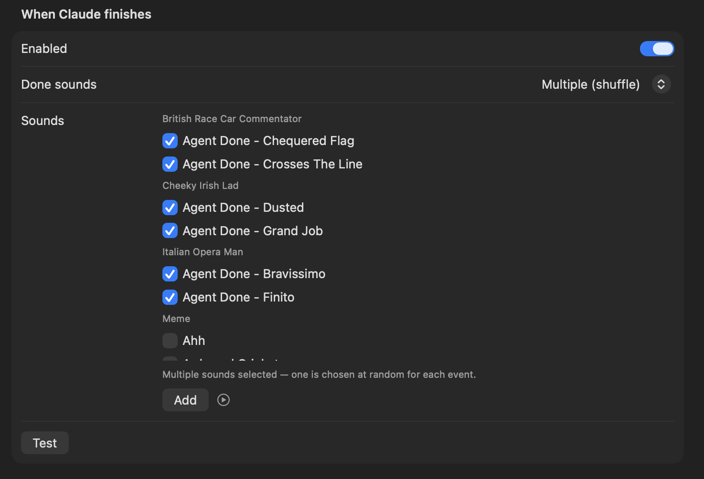Click the Multiple sounds selected hint text
Screen dimensions: 704x479
click(x=319, y=375)
